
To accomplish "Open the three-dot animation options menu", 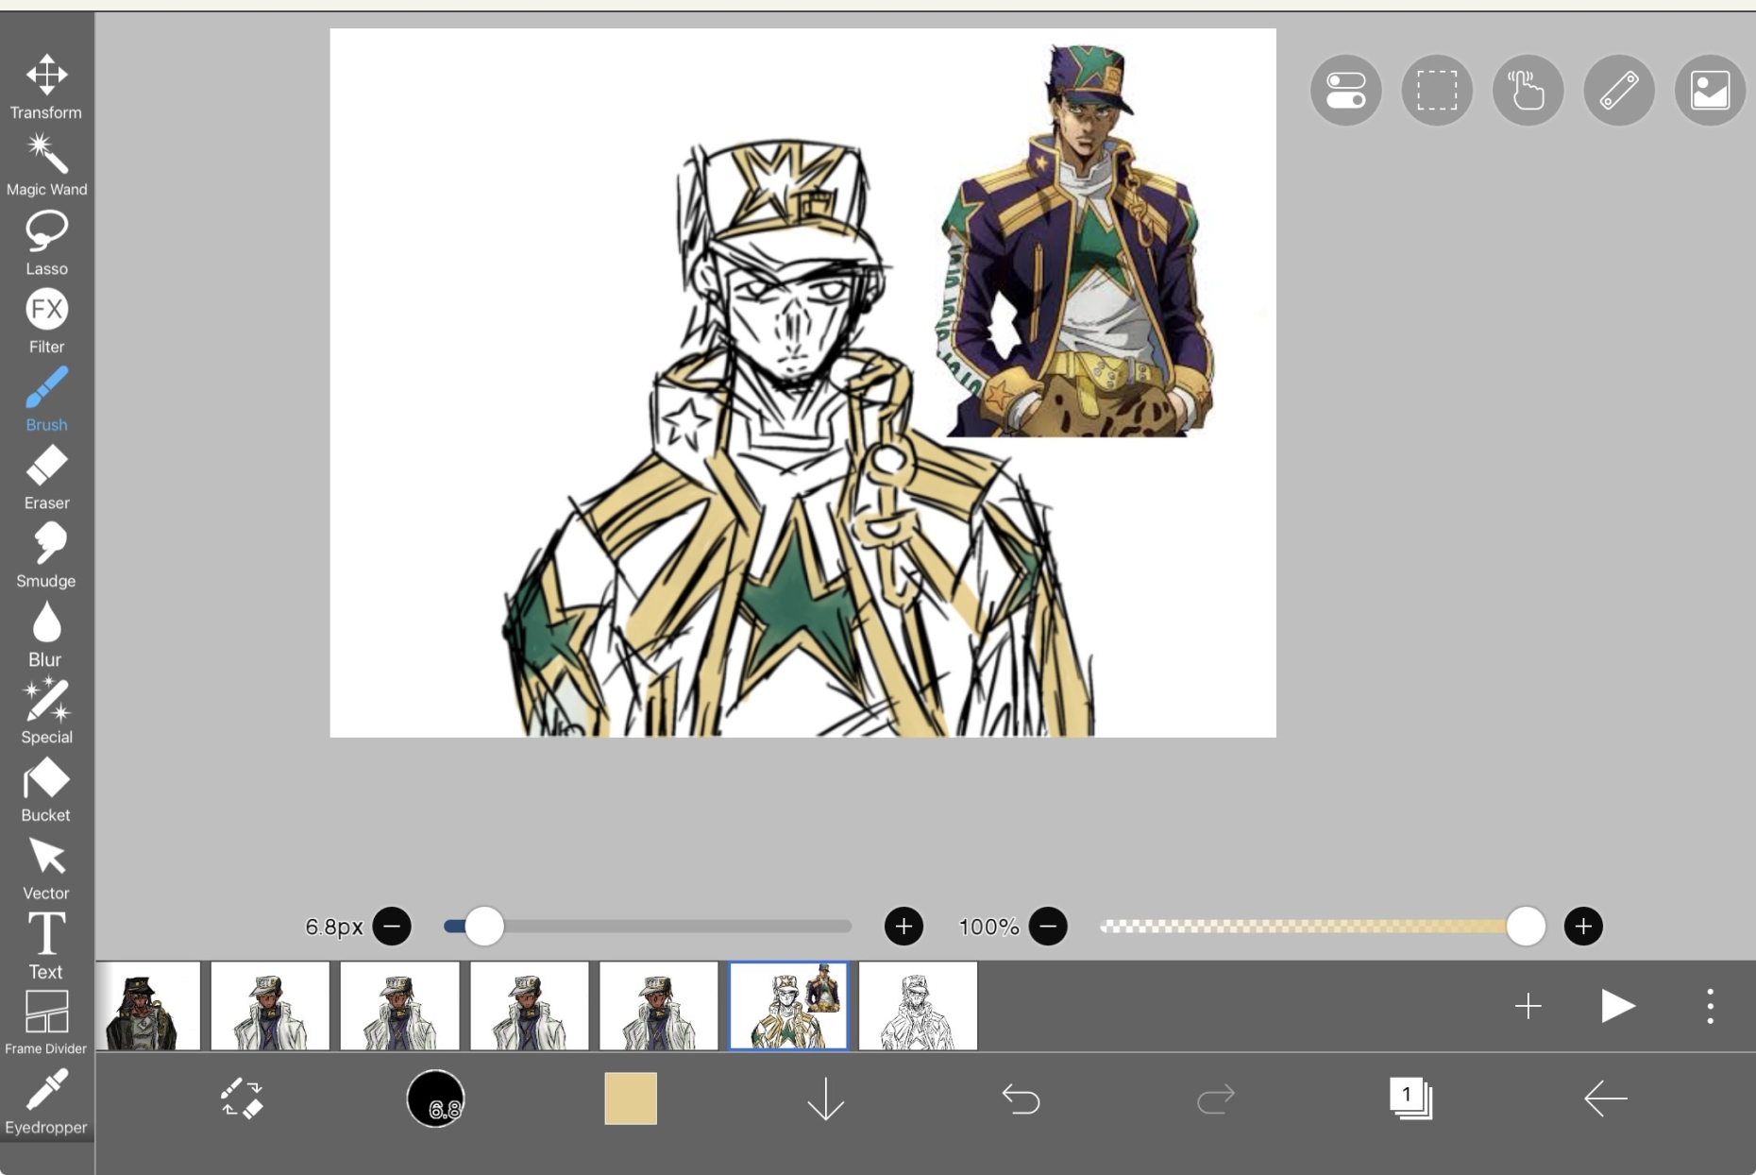I will click(1710, 1007).
